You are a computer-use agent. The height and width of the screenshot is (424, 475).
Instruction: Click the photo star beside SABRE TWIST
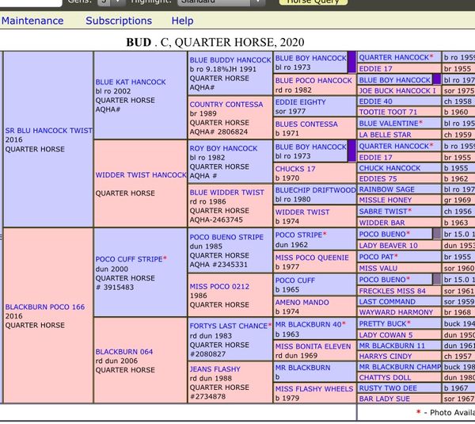[x=410, y=210]
